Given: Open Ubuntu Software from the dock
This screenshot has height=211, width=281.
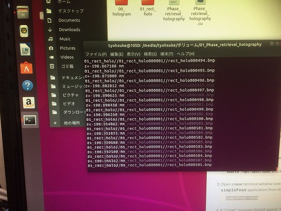Looking at the screenshot, I should pos(26,67).
